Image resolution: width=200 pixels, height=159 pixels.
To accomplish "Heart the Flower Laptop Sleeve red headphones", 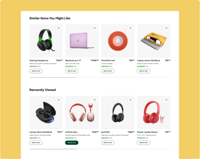I will [x=166, y=100].
